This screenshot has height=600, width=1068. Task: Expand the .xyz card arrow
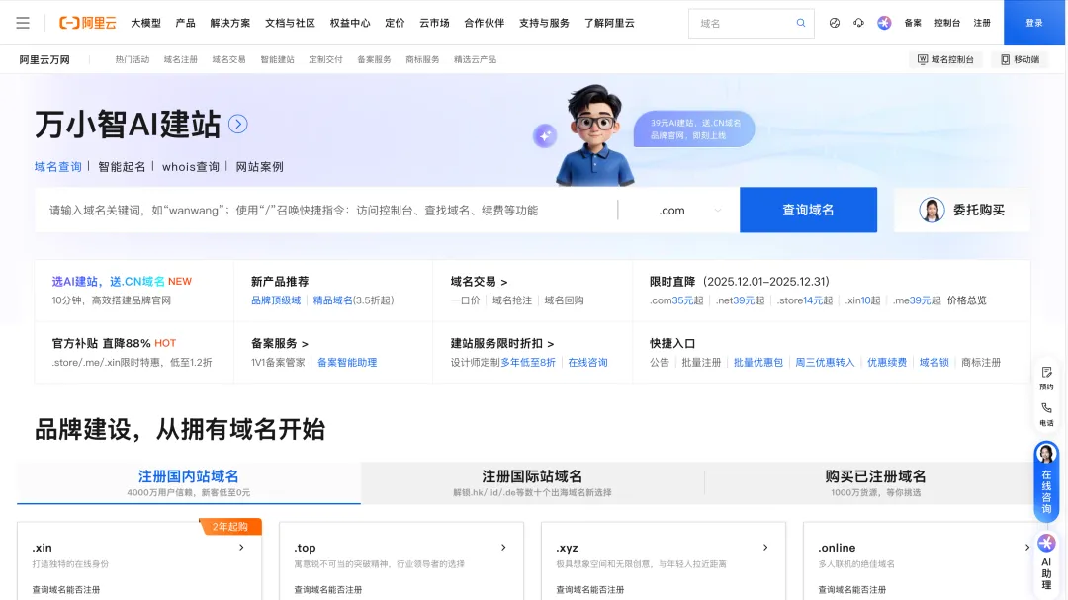(765, 547)
